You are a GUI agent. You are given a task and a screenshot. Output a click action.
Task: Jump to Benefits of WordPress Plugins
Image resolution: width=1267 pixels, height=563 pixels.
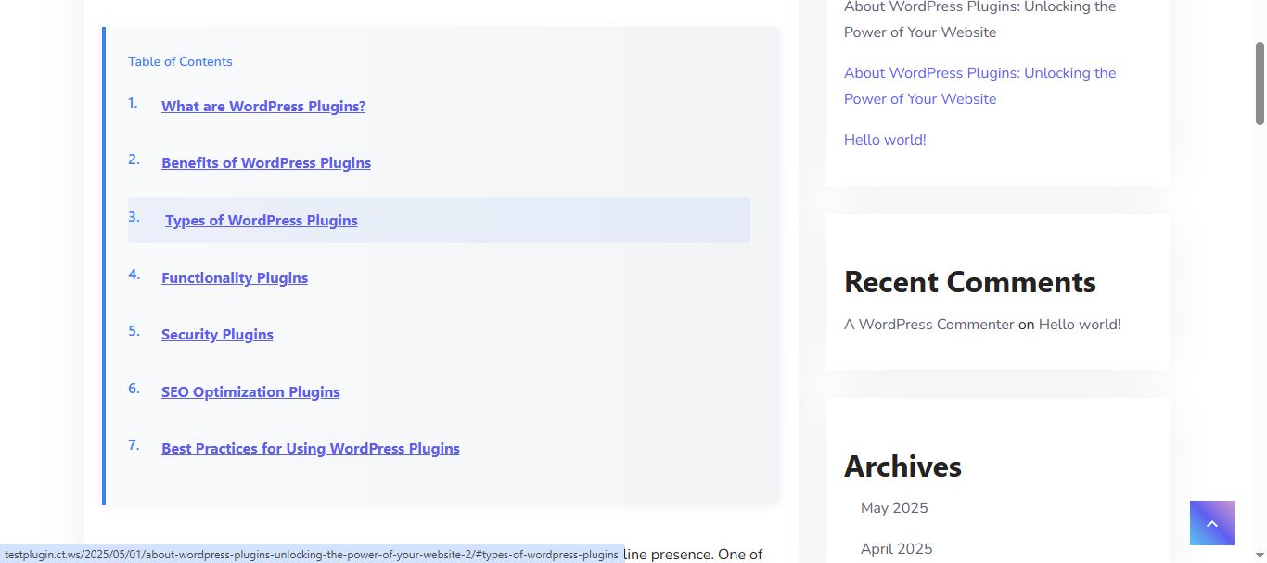click(266, 162)
